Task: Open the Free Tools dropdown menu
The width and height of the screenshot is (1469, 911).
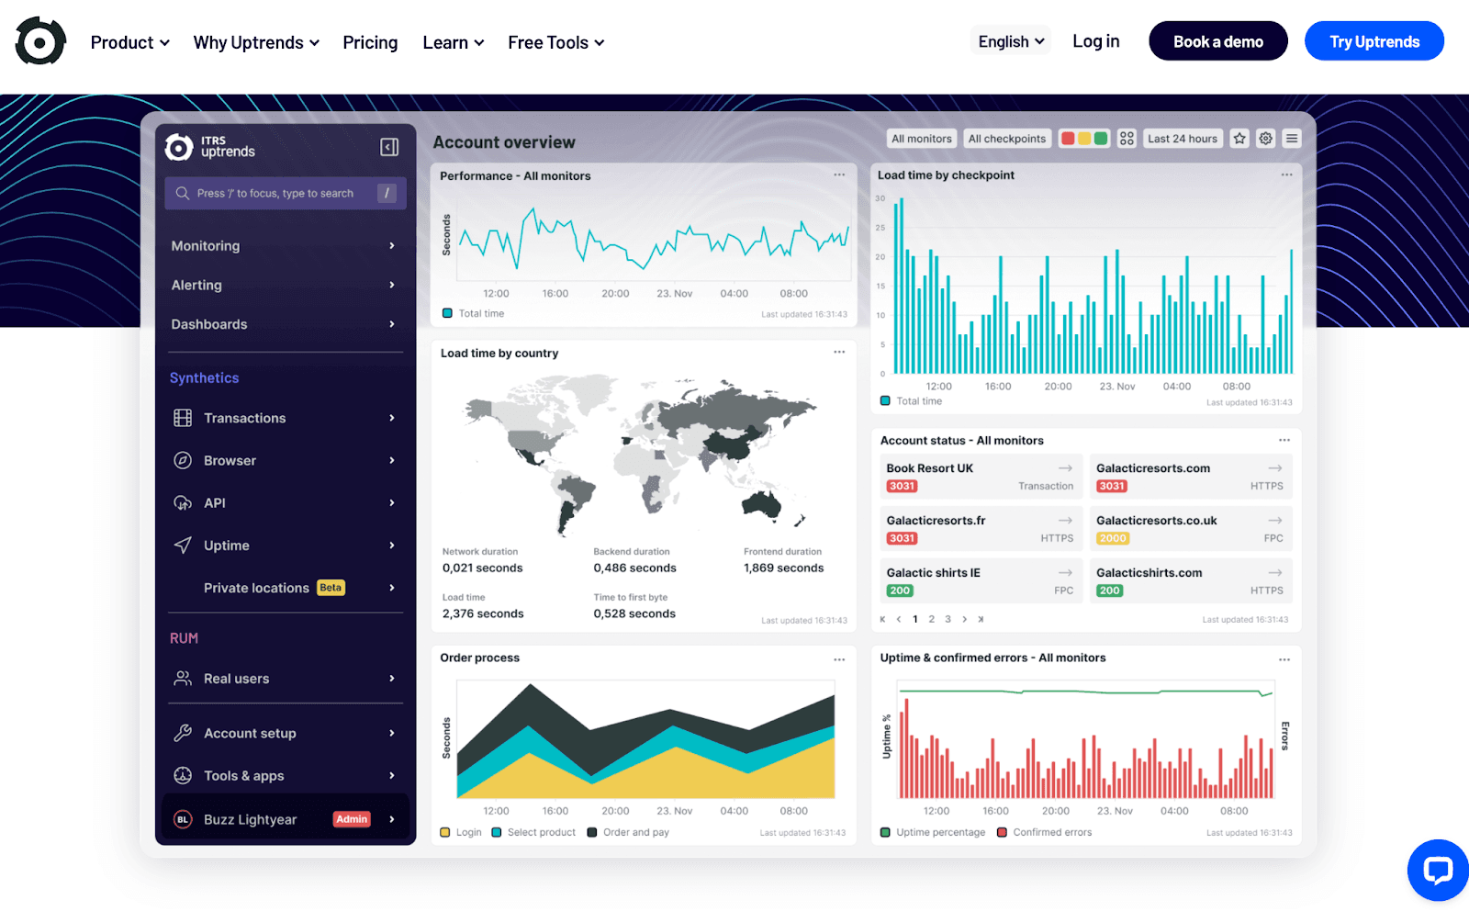Action: coord(555,42)
